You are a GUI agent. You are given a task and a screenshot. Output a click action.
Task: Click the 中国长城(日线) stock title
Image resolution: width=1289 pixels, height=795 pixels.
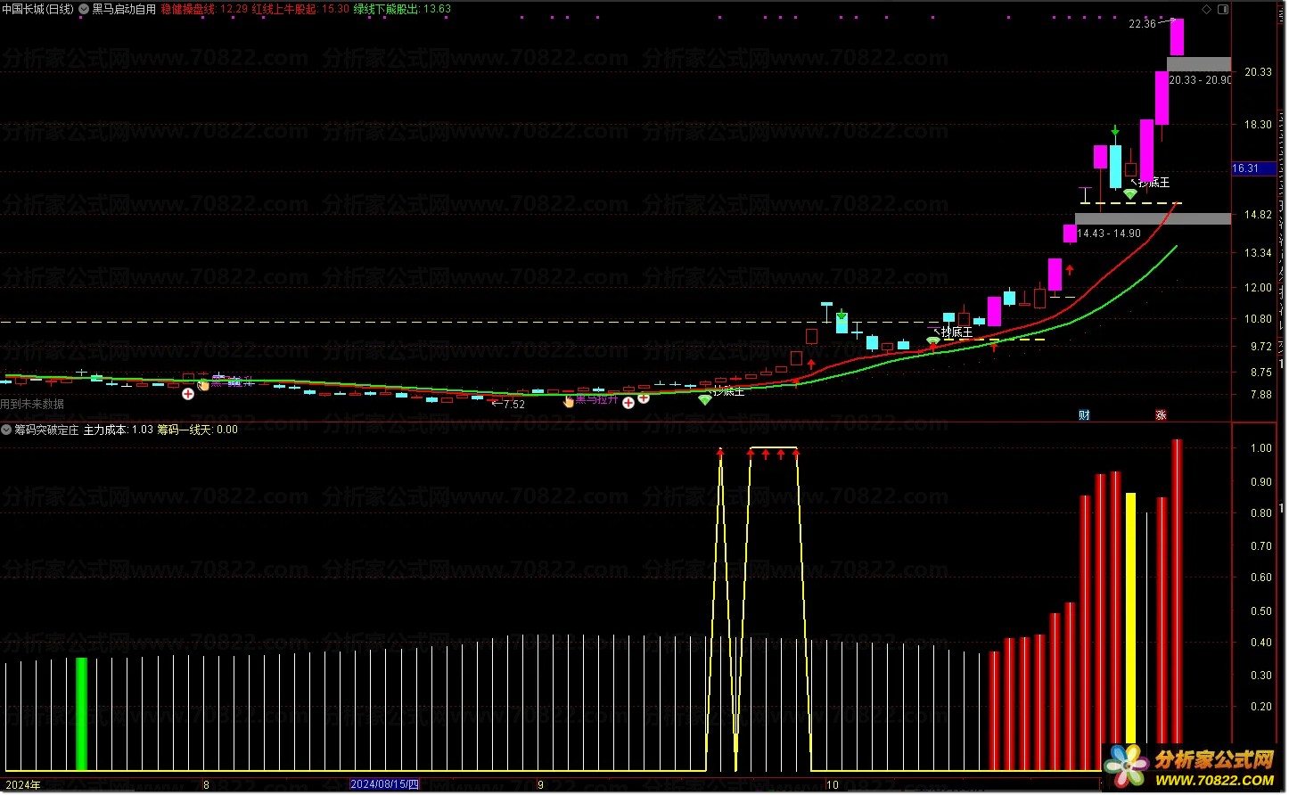pyautogui.click(x=37, y=9)
